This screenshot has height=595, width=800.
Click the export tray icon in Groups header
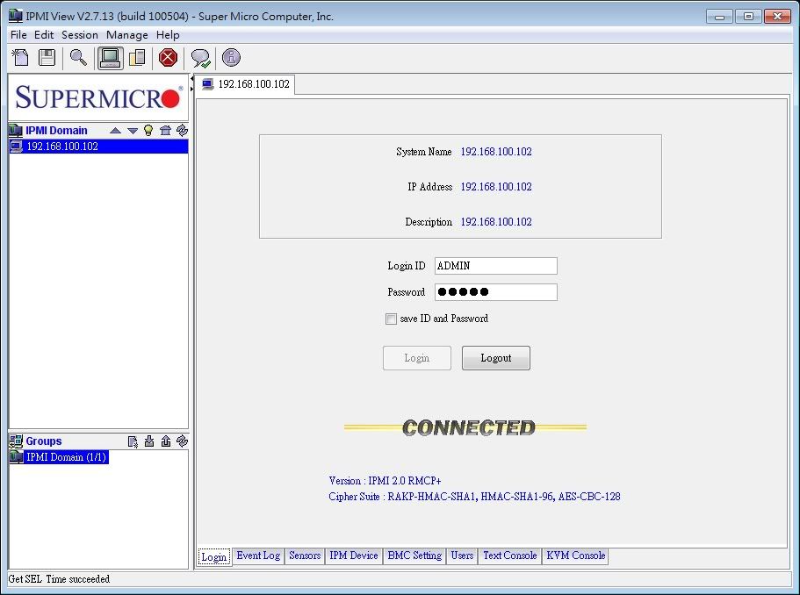coord(166,441)
